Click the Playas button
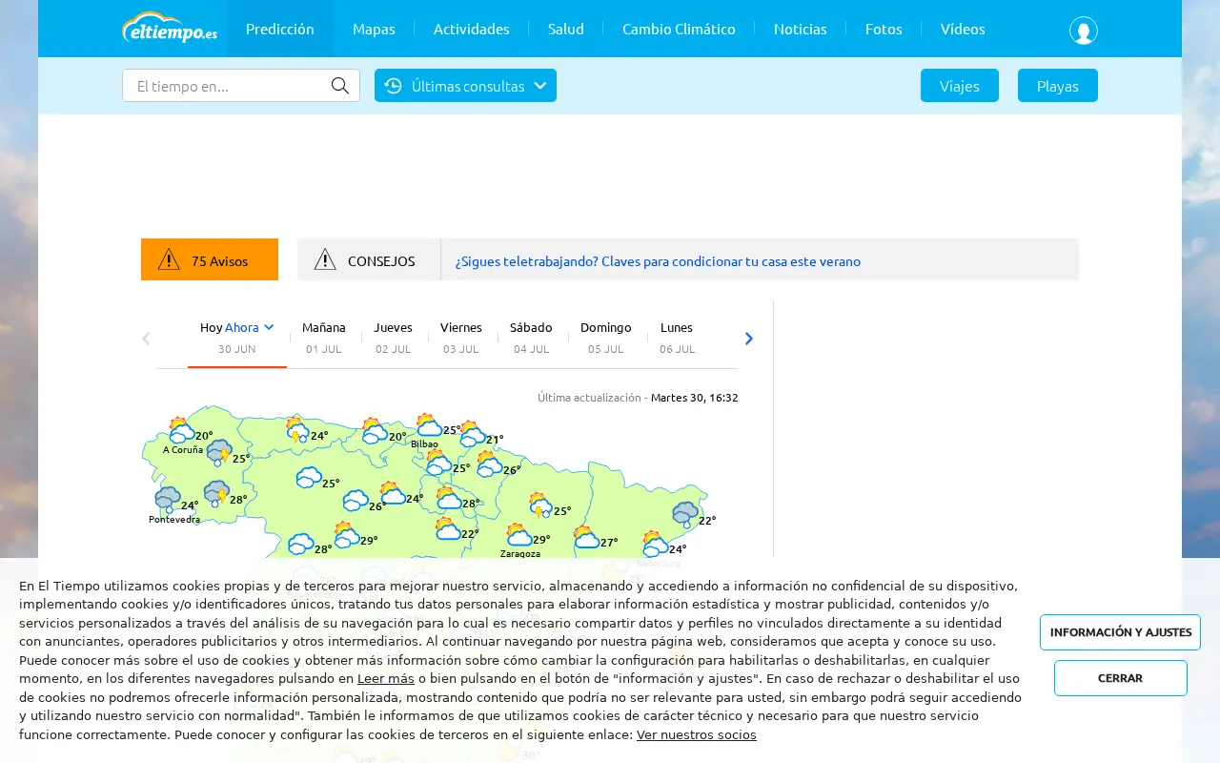The image size is (1220, 763). (1058, 86)
